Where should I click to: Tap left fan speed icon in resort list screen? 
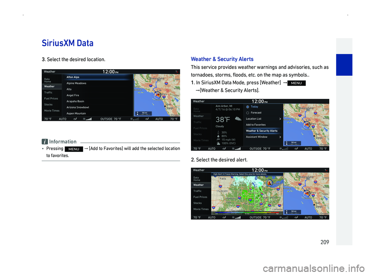(x=87, y=119)
